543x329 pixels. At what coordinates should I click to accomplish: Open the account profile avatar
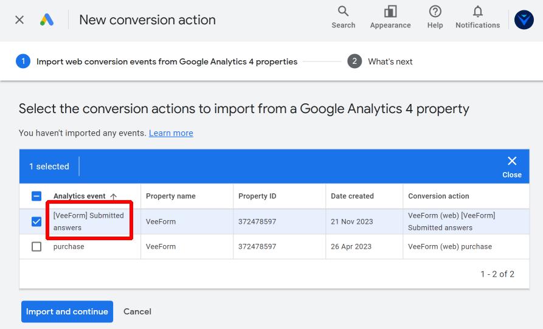click(524, 19)
